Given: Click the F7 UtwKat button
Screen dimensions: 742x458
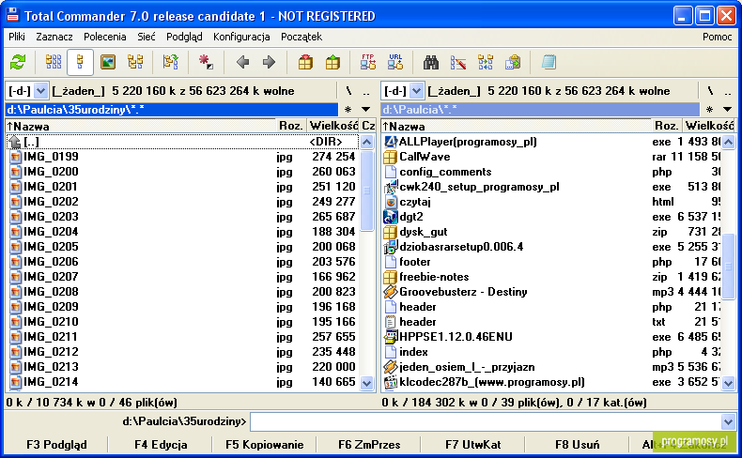Looking at the screenshot, I should pos(472,445).
